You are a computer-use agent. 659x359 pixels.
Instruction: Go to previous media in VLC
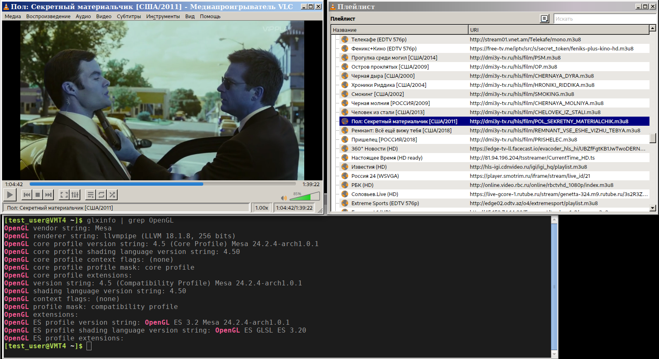27,194
